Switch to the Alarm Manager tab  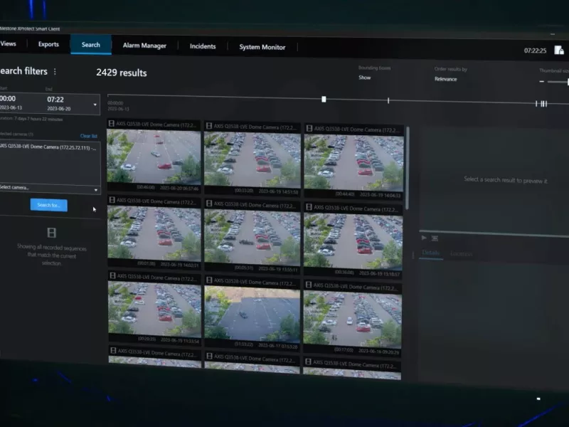144,46
